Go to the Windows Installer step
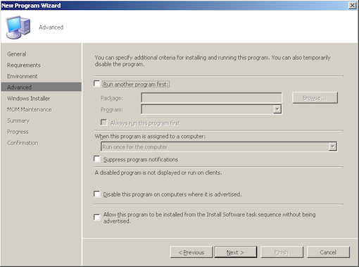 pyautogui.click(x=28, y=99)
